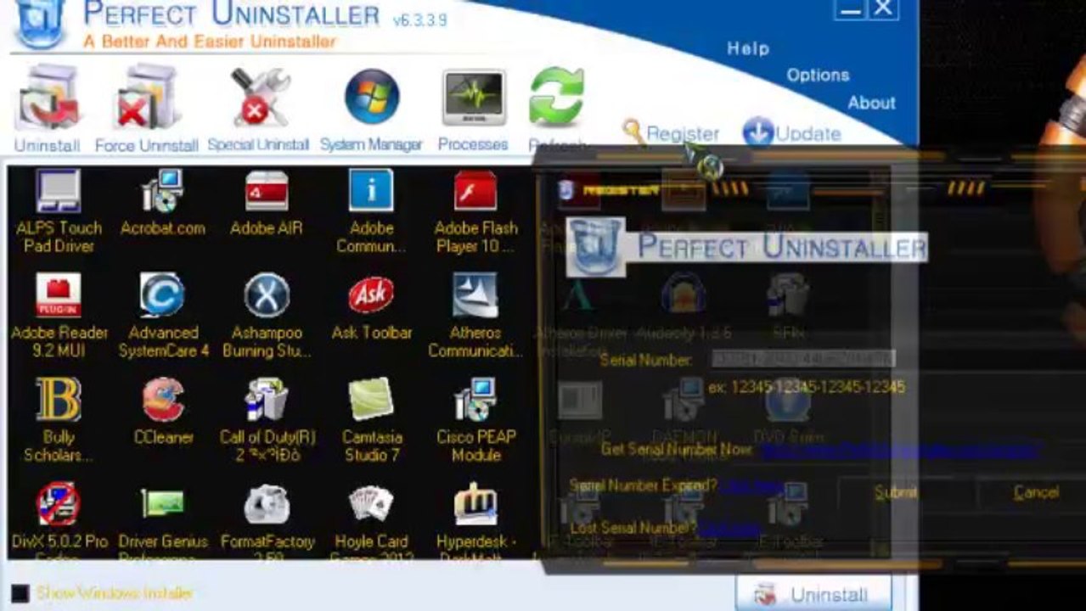This screenshot has width=1086, height=611.
Task: Click the Update download link
Action: click(x=791, y=133)
